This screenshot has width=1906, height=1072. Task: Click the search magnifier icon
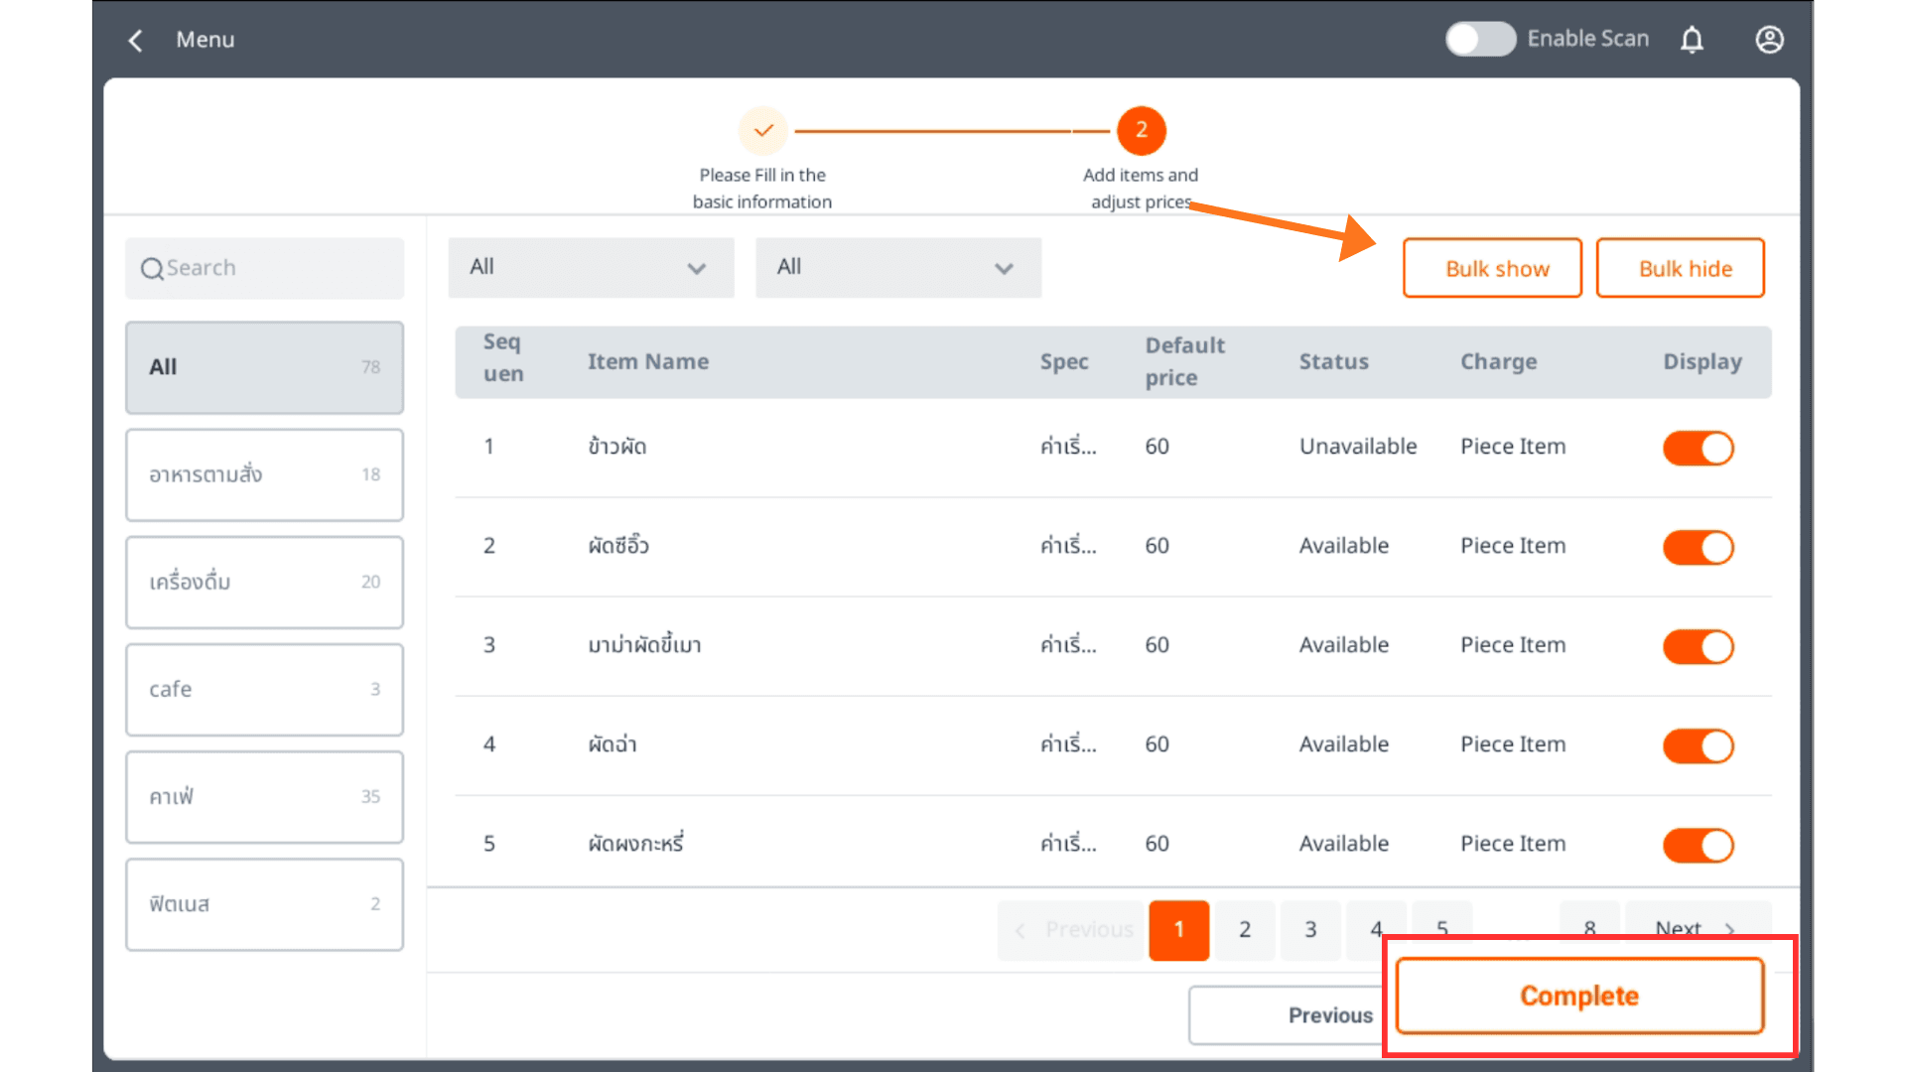coord(152,269)
